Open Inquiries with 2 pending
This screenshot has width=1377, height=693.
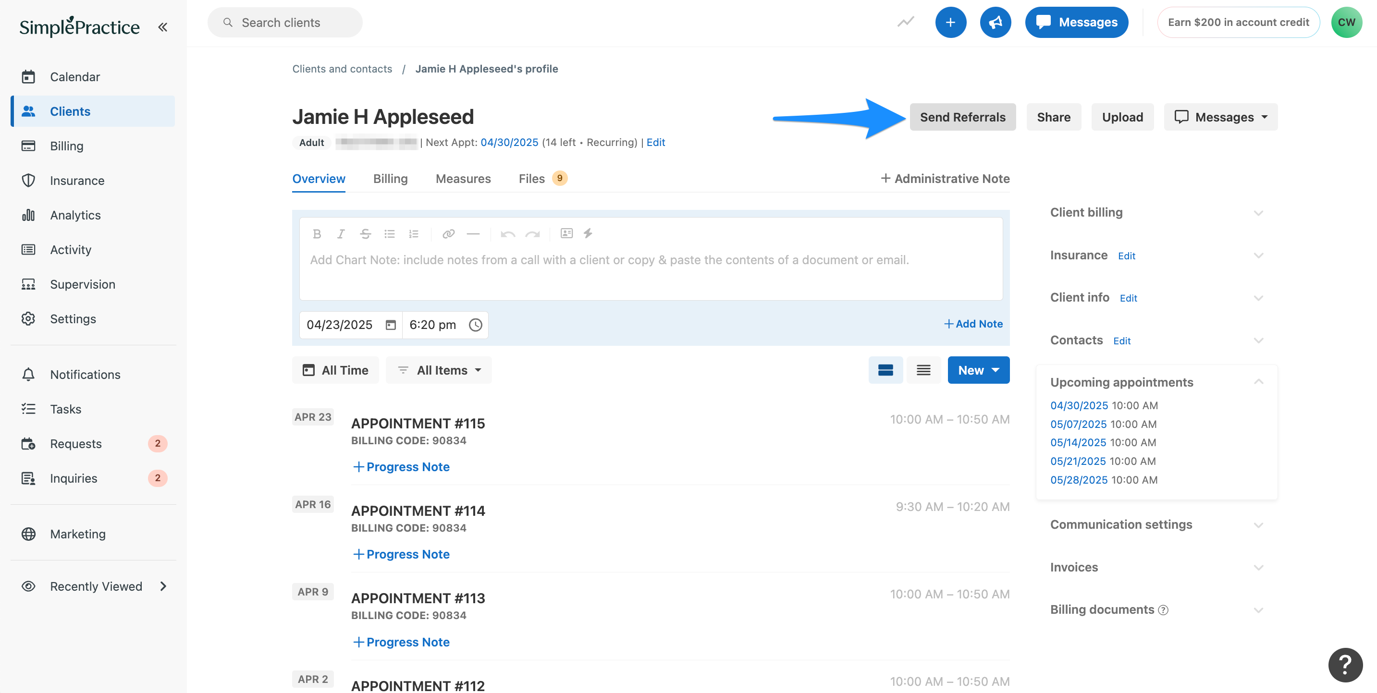[x=93, y=478]
